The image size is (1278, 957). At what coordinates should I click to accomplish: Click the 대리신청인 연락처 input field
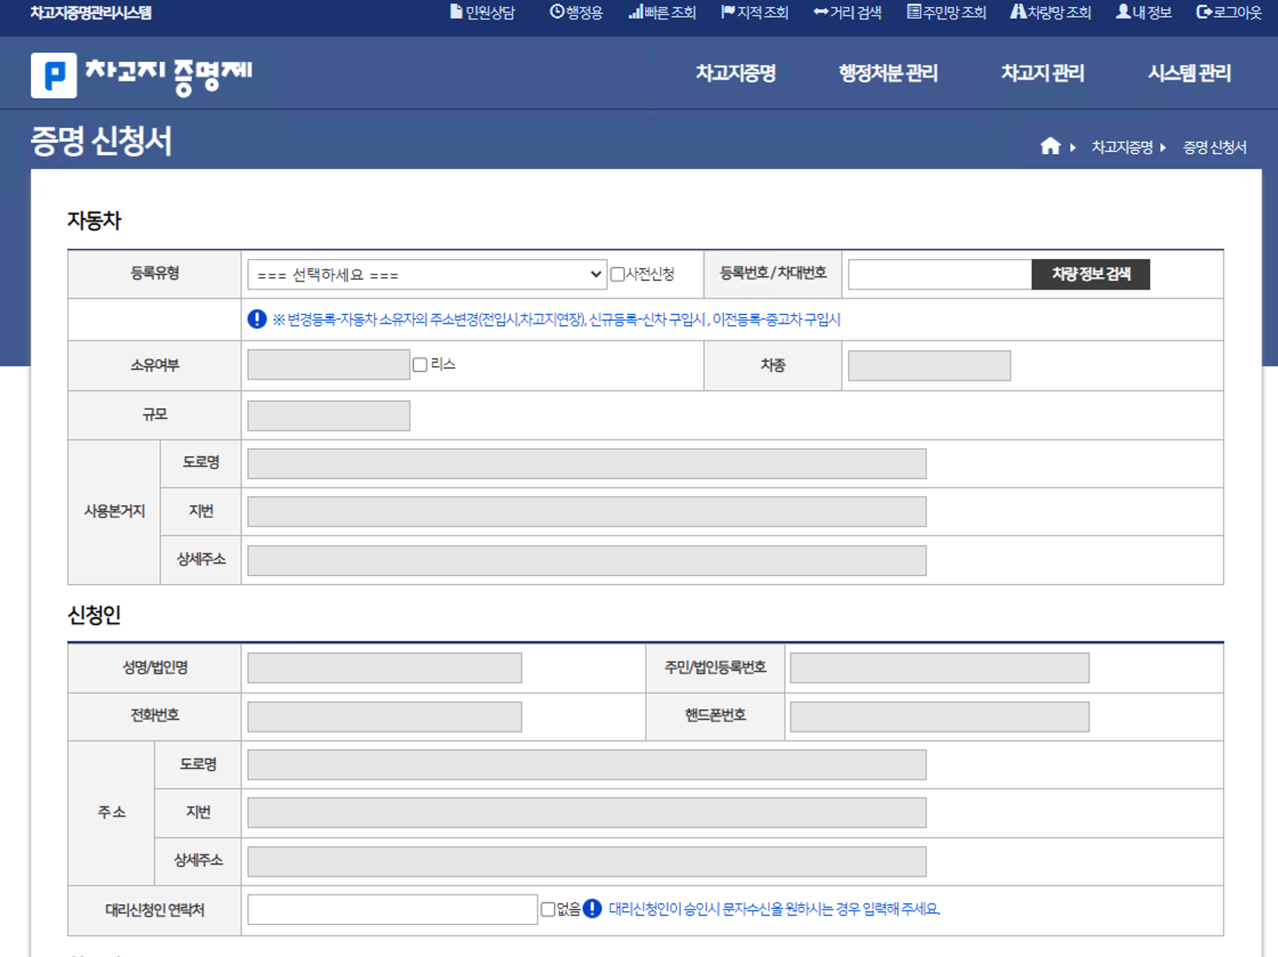point(392,910)
